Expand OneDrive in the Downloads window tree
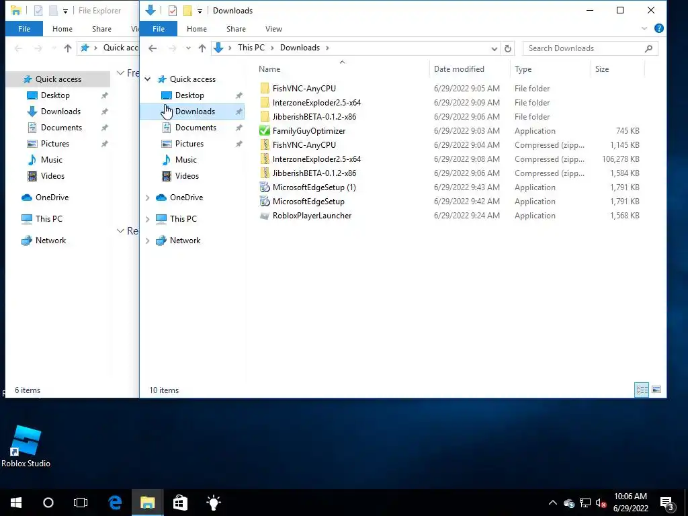688x516 pixels. point(148,198)
